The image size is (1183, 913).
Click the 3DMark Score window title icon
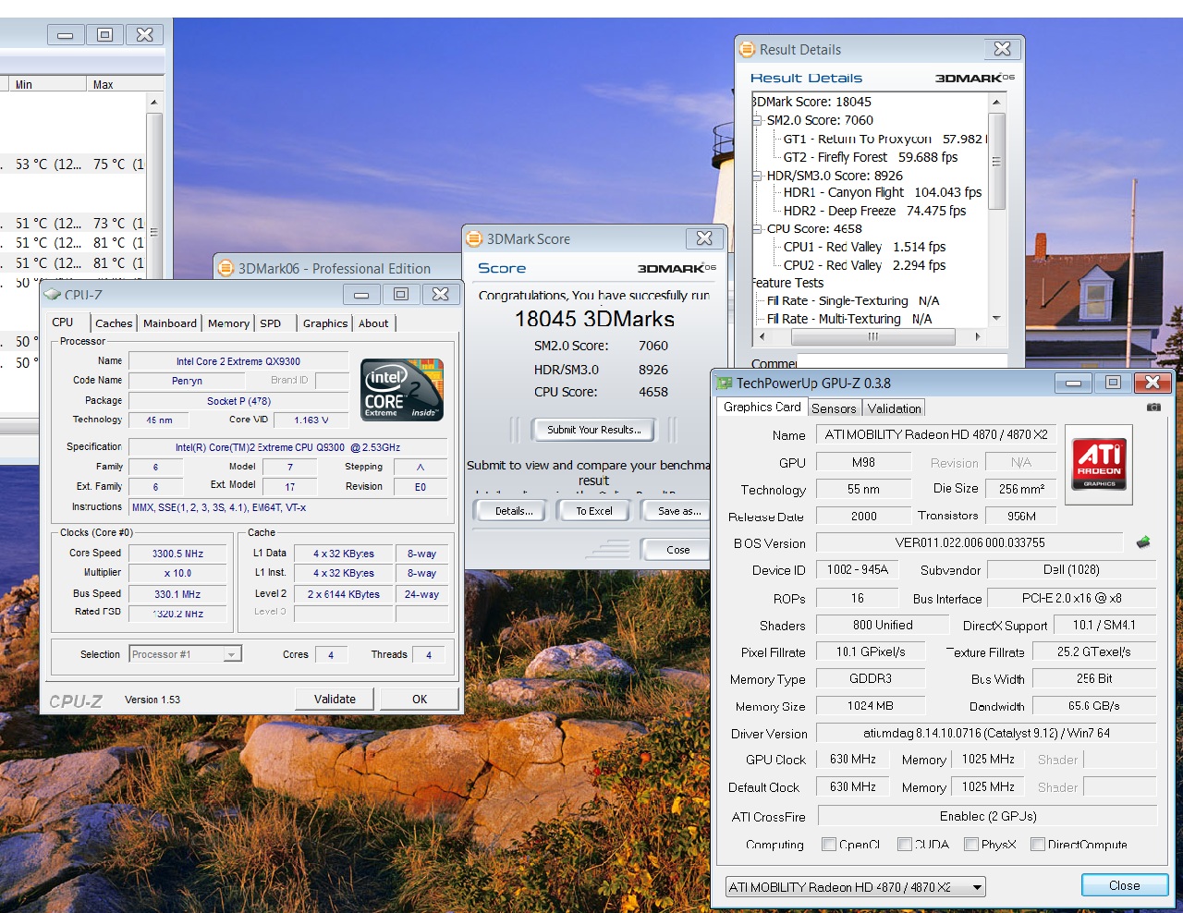coord(474,238)
